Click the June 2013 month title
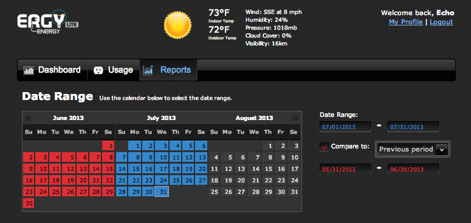 (x=68, y=118)
